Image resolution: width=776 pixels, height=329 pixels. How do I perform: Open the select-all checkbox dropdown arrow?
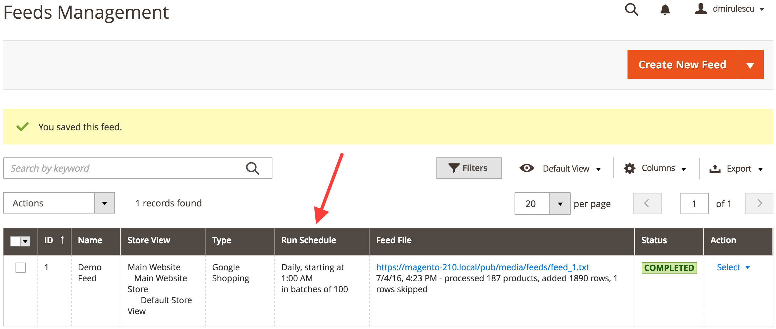click(x=26, y=241)
